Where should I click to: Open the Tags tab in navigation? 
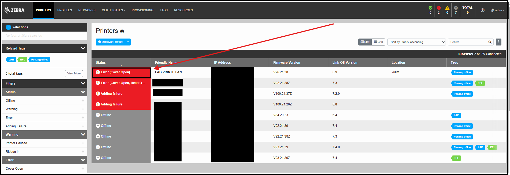(164, 10)
